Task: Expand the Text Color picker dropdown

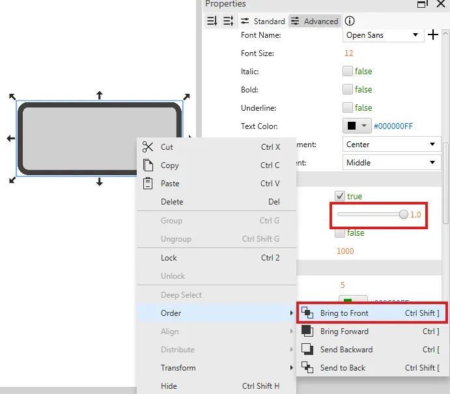Action: point(364,126)
